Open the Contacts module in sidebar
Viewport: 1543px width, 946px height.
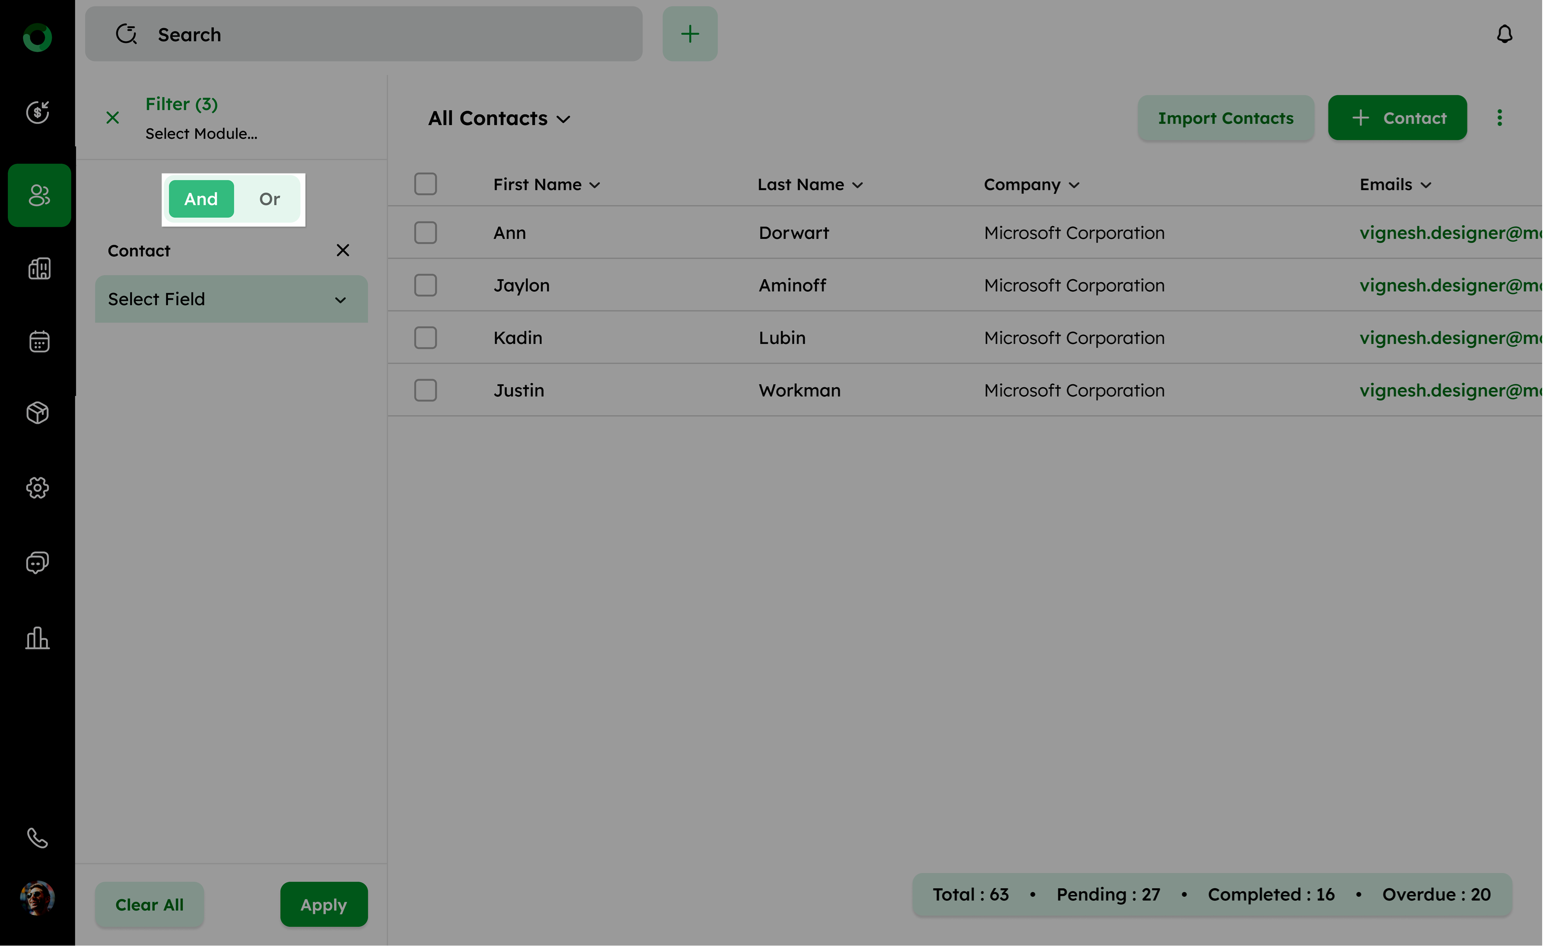(x=39, y=195)
